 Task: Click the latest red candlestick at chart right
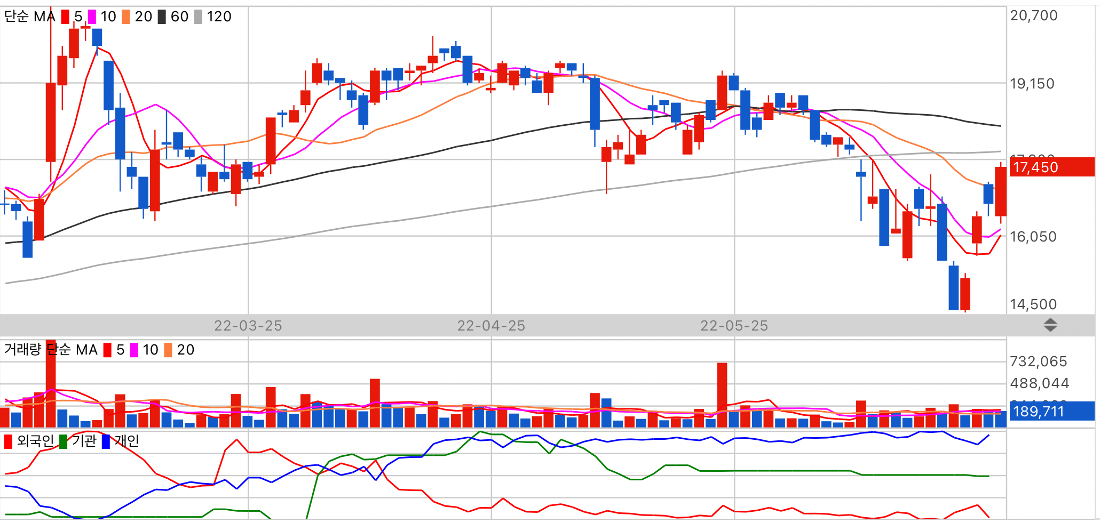coord(1001,191)
